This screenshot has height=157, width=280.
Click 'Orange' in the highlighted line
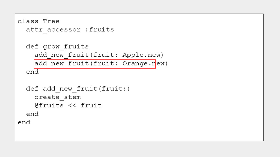[135, 64]
